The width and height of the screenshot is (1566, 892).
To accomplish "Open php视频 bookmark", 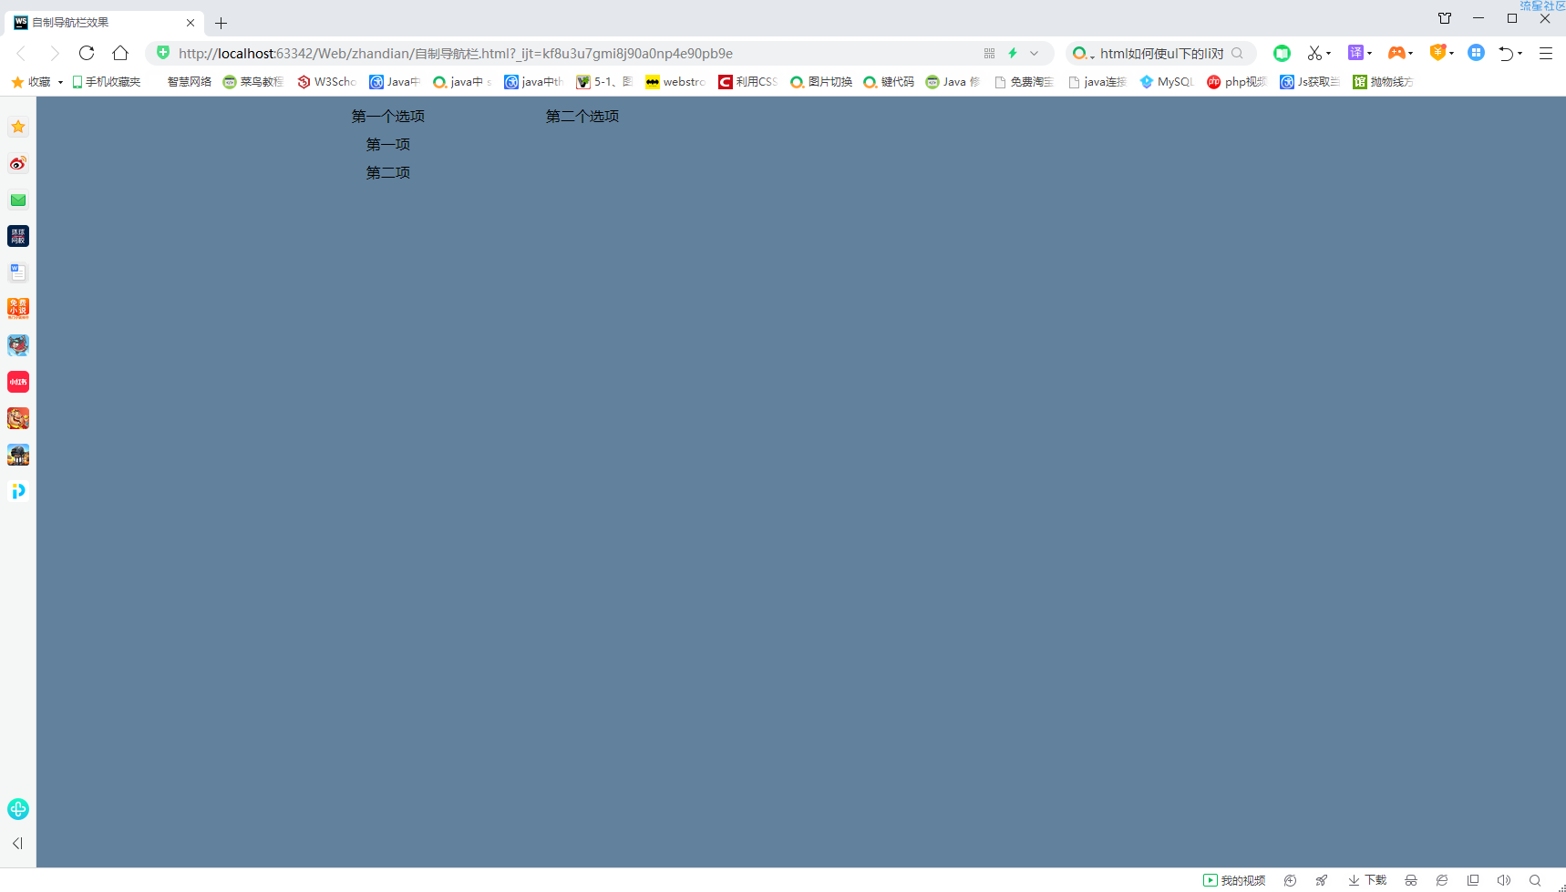I will (1237, 82).
